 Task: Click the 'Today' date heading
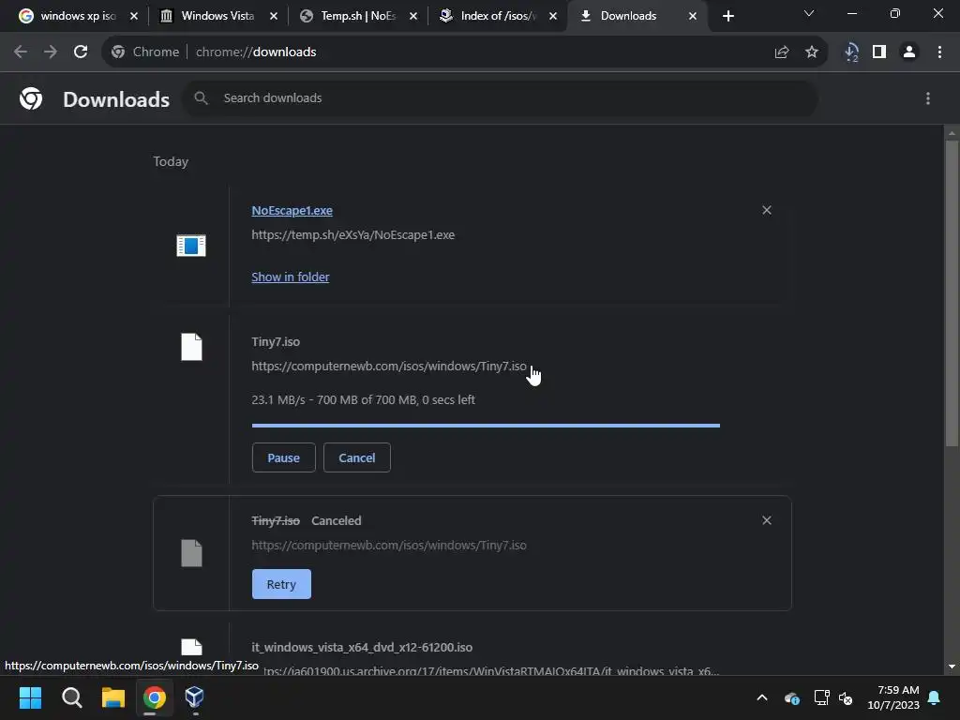171,161
